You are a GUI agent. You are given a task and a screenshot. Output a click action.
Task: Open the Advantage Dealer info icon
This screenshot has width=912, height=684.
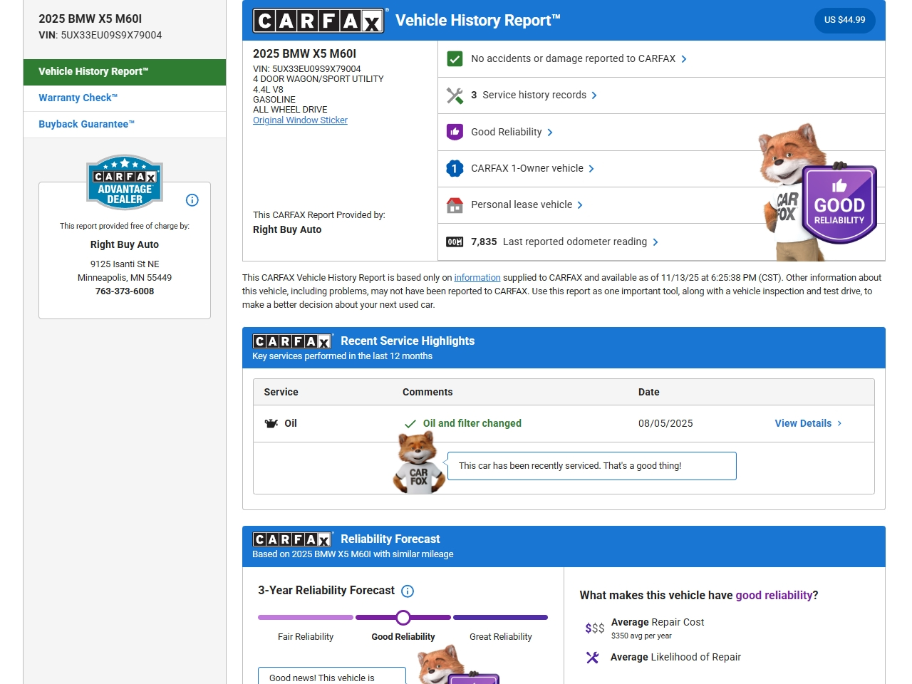click(192, 200)
